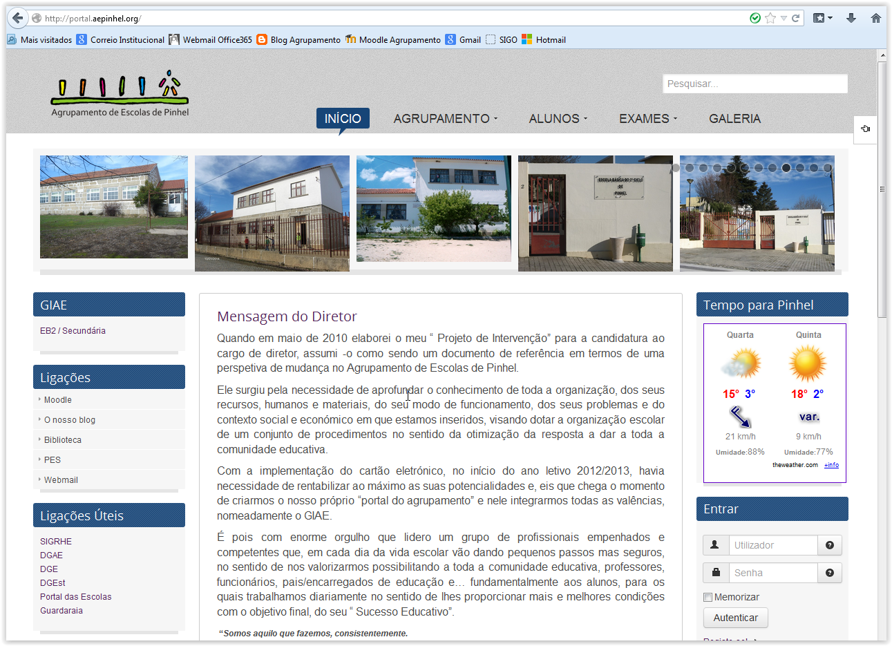
Task: Click the address bar URL portal.aepinhel.org
Action: pyautogui.click(x=93, y=19)
